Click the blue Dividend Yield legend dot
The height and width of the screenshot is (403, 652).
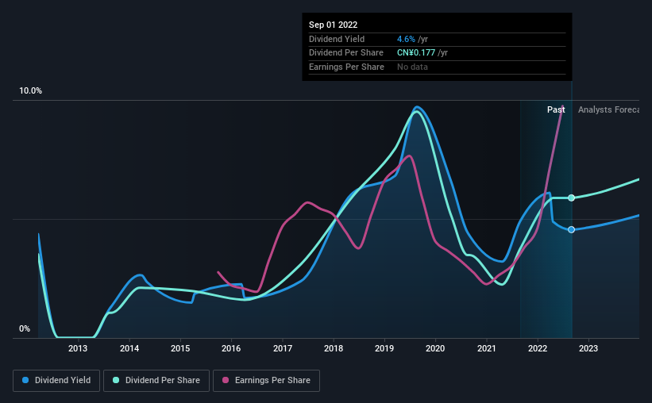coord(25,380)
